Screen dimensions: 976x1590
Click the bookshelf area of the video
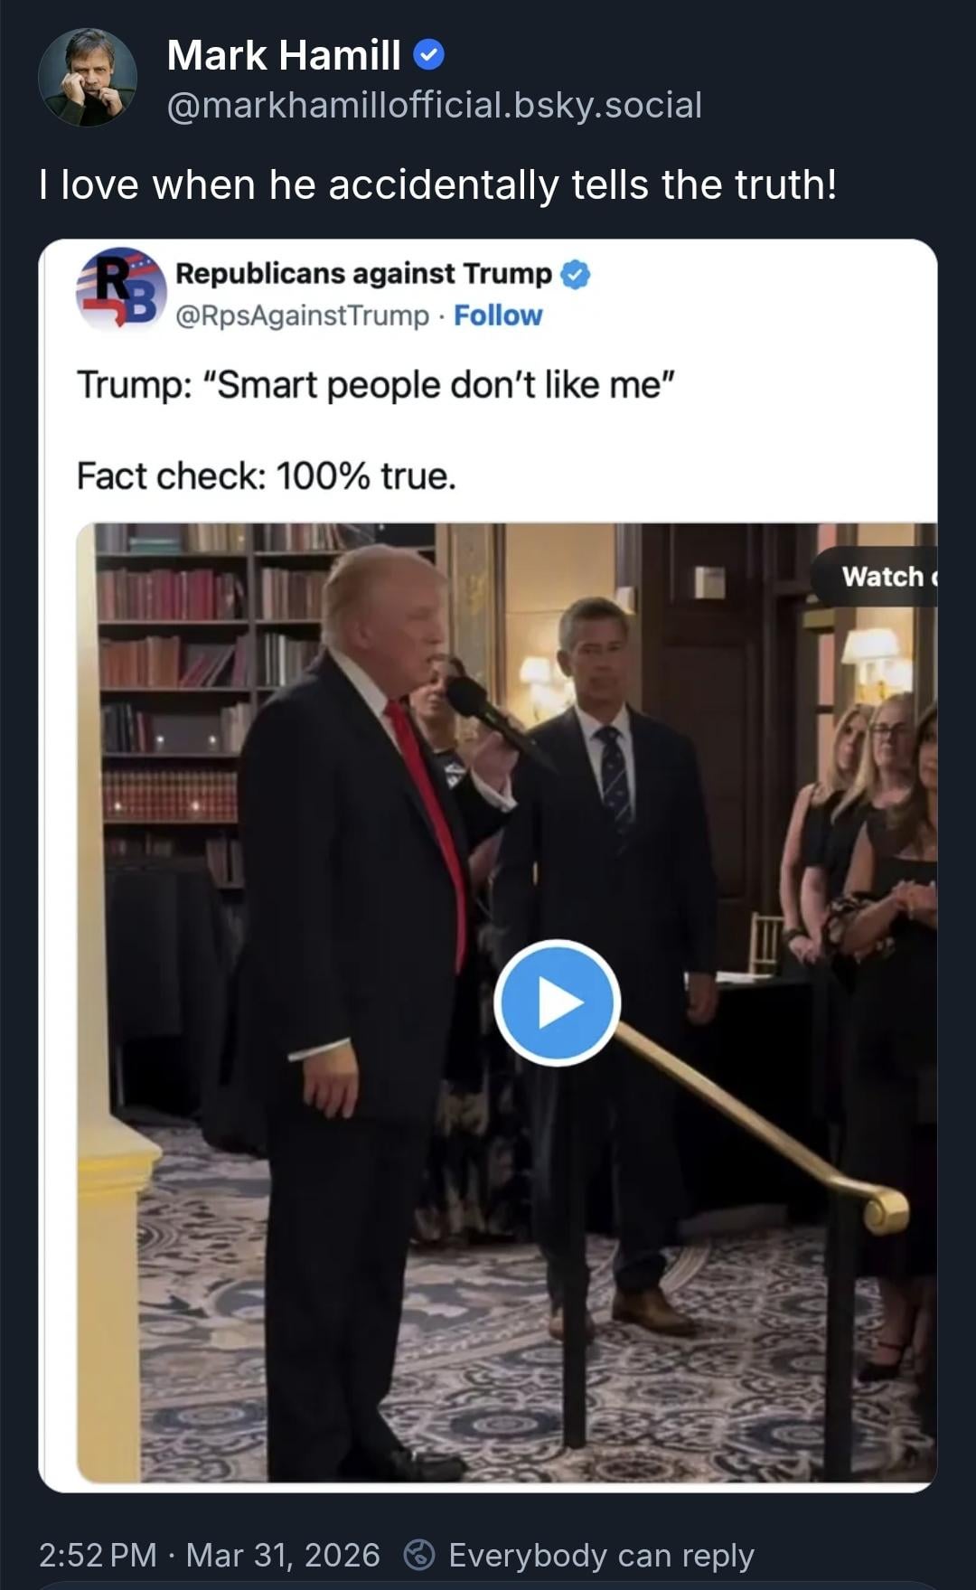[208, 687]
